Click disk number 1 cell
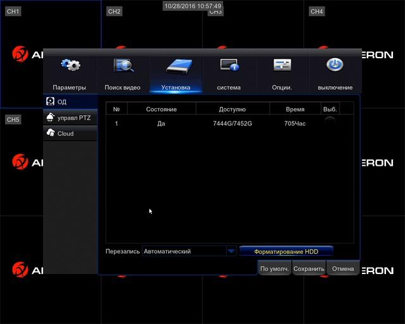This screenshot has height=324, width=405. [x=116, y=123]
